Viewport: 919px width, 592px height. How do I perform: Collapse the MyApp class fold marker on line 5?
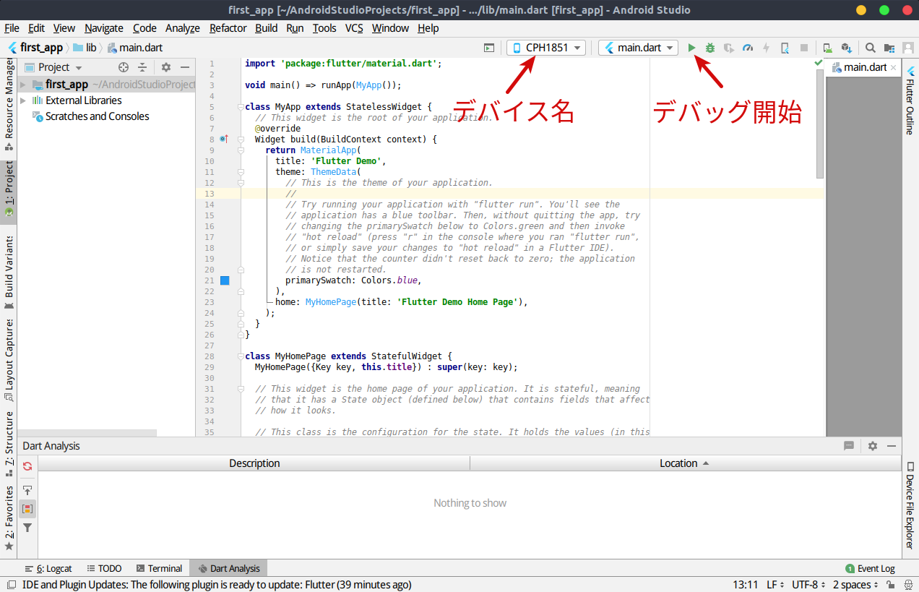click(x=241, y=107)
